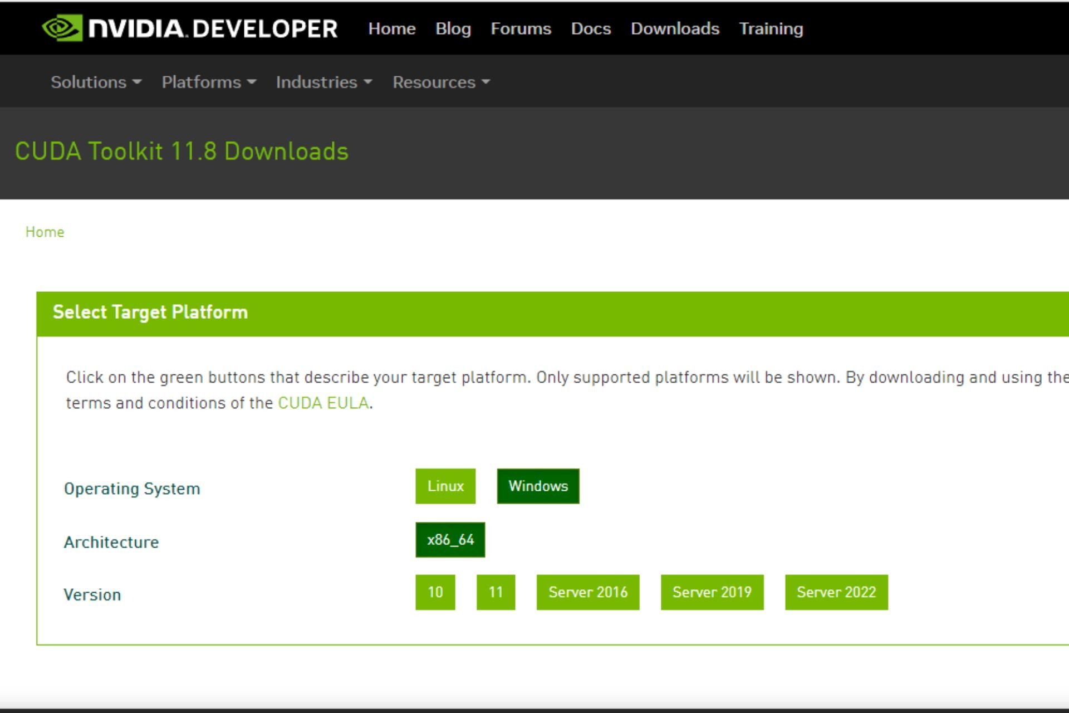
Task: Expand the Resources dropdown
Action: click(x=442, y=82)
